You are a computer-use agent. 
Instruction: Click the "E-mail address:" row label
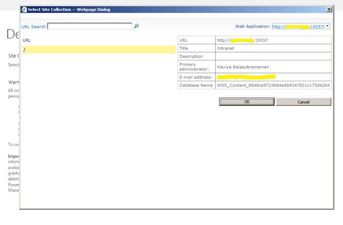196,77
